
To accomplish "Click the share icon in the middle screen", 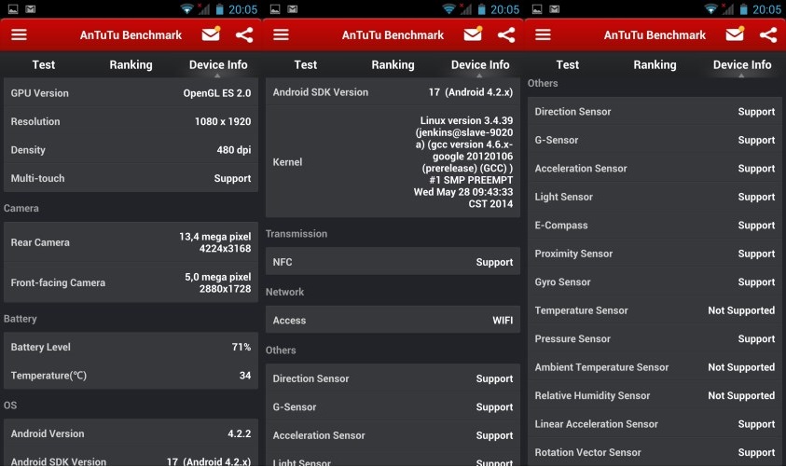I will 506,35.
